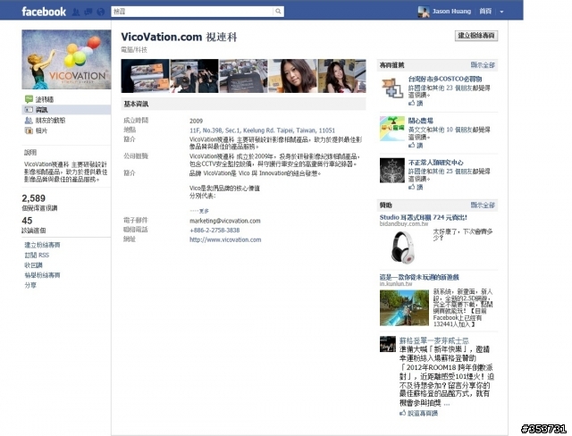The height and width of the screenshot is (436, 572).
Task: Click the game screenshot ad image
Action: click(x=404, y=307)
